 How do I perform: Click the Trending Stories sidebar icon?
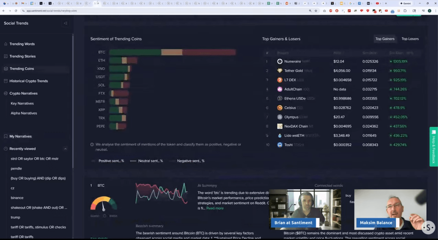[x=6, y=56]
